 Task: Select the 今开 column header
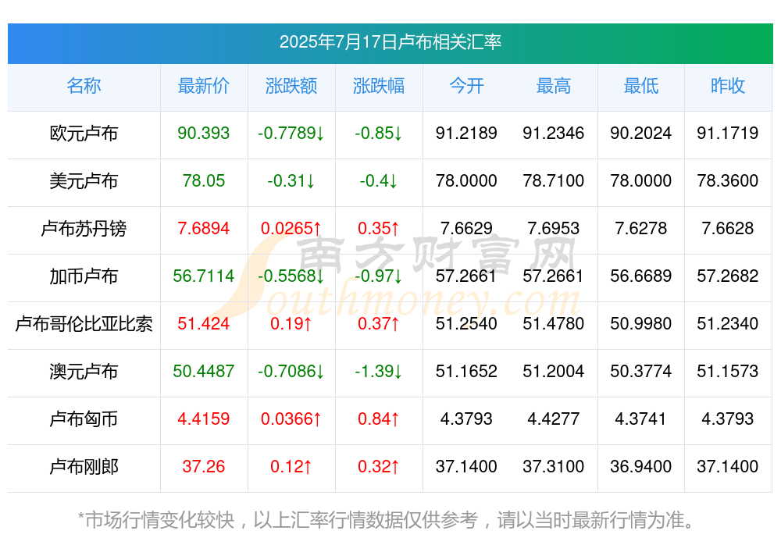pyautogui.click(x=466, y=86)
